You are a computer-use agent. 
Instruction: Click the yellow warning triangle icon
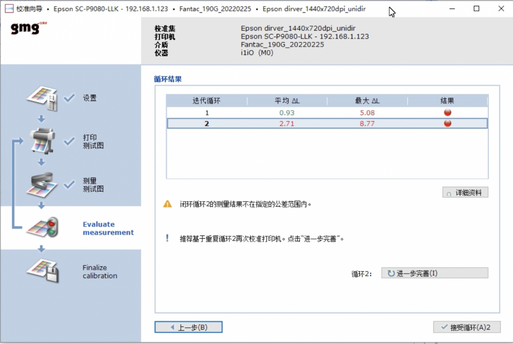coord(167,204)
